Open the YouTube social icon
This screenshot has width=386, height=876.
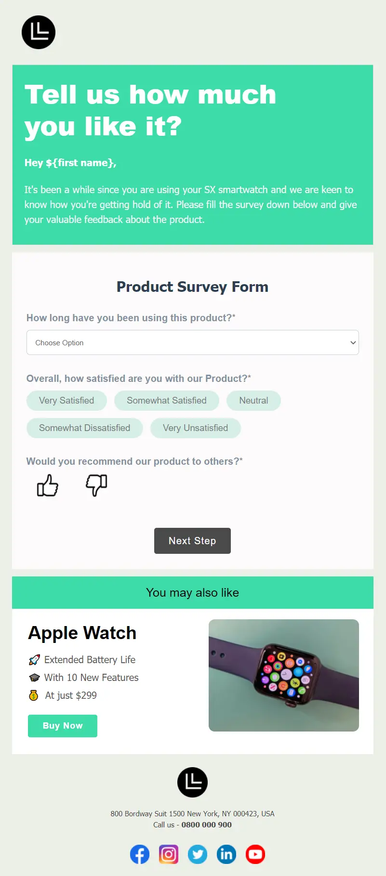click(255, 854)
